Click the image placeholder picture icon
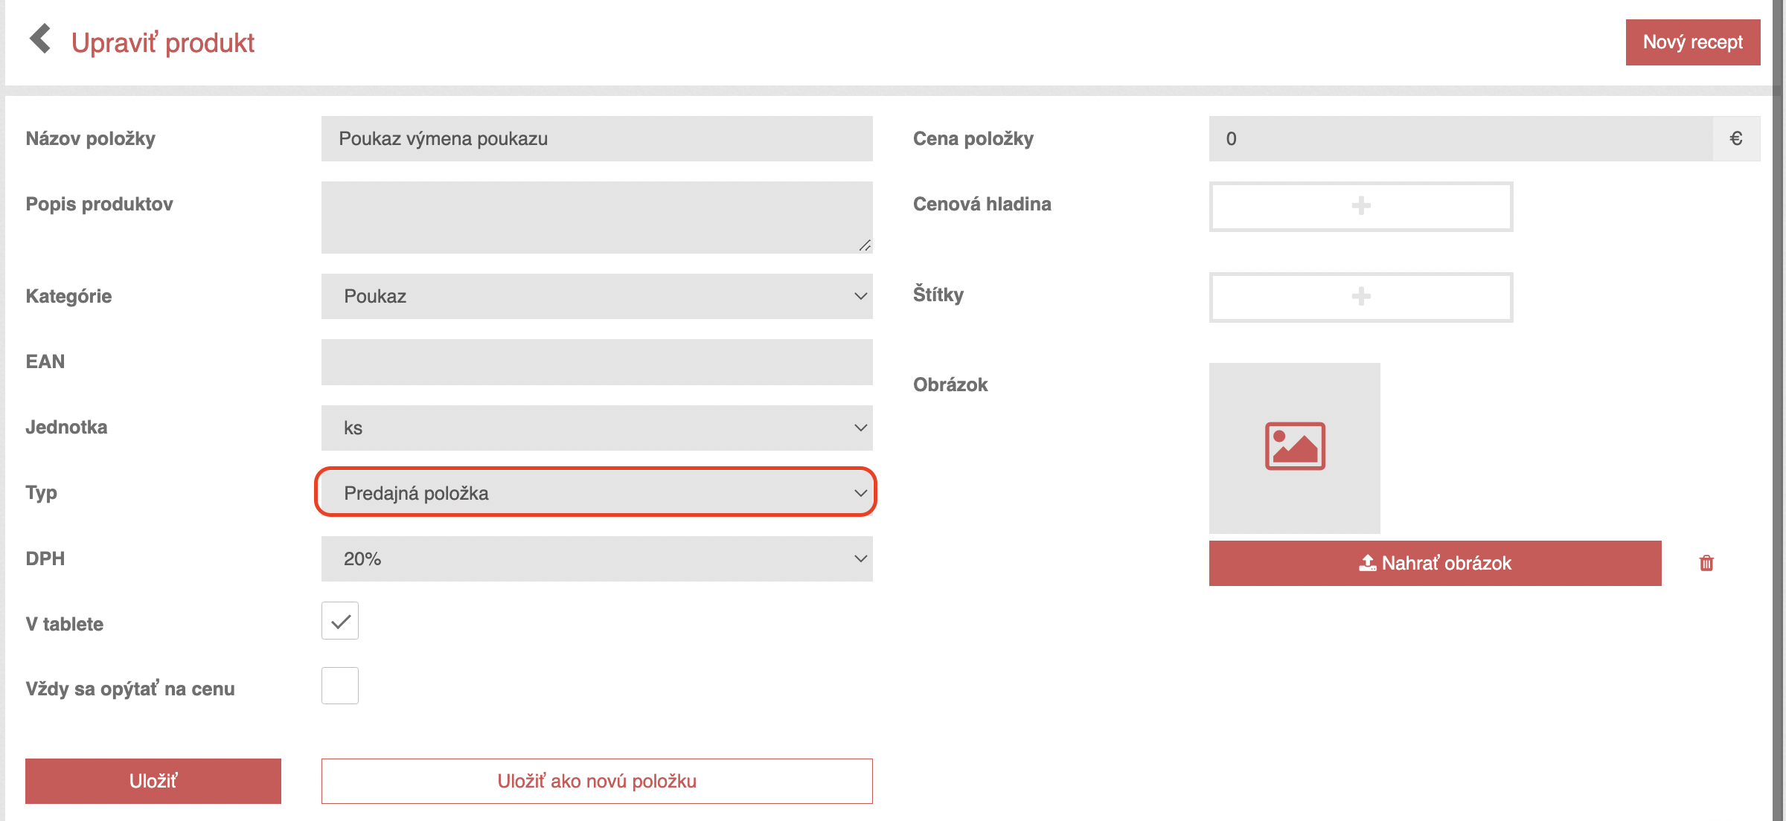This screenshot has height=821, width=1786. pos(1295,446)
